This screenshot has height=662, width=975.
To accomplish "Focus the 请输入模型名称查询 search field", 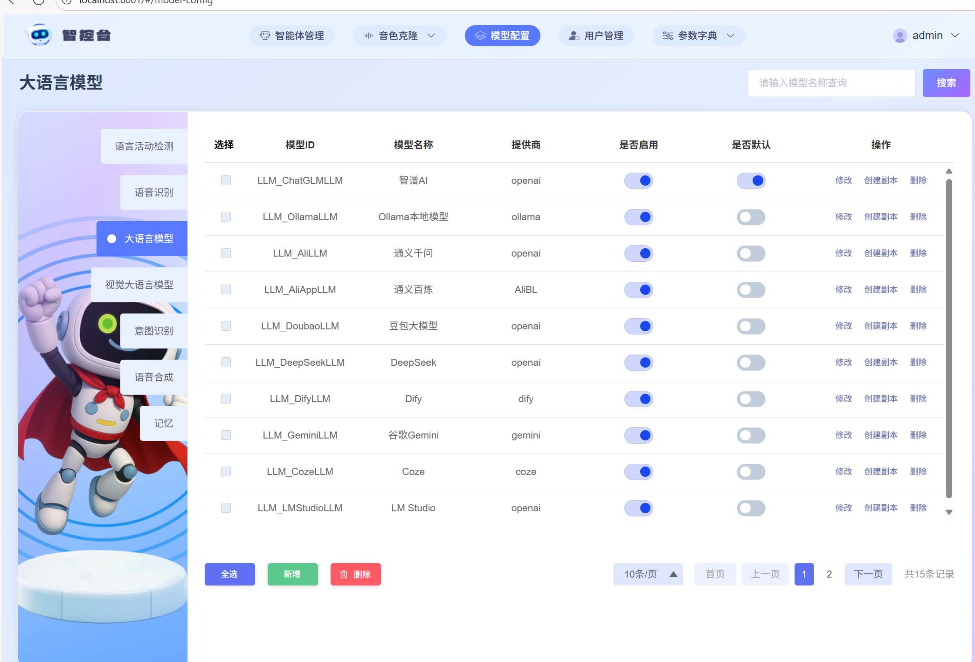I will (831, 83).
